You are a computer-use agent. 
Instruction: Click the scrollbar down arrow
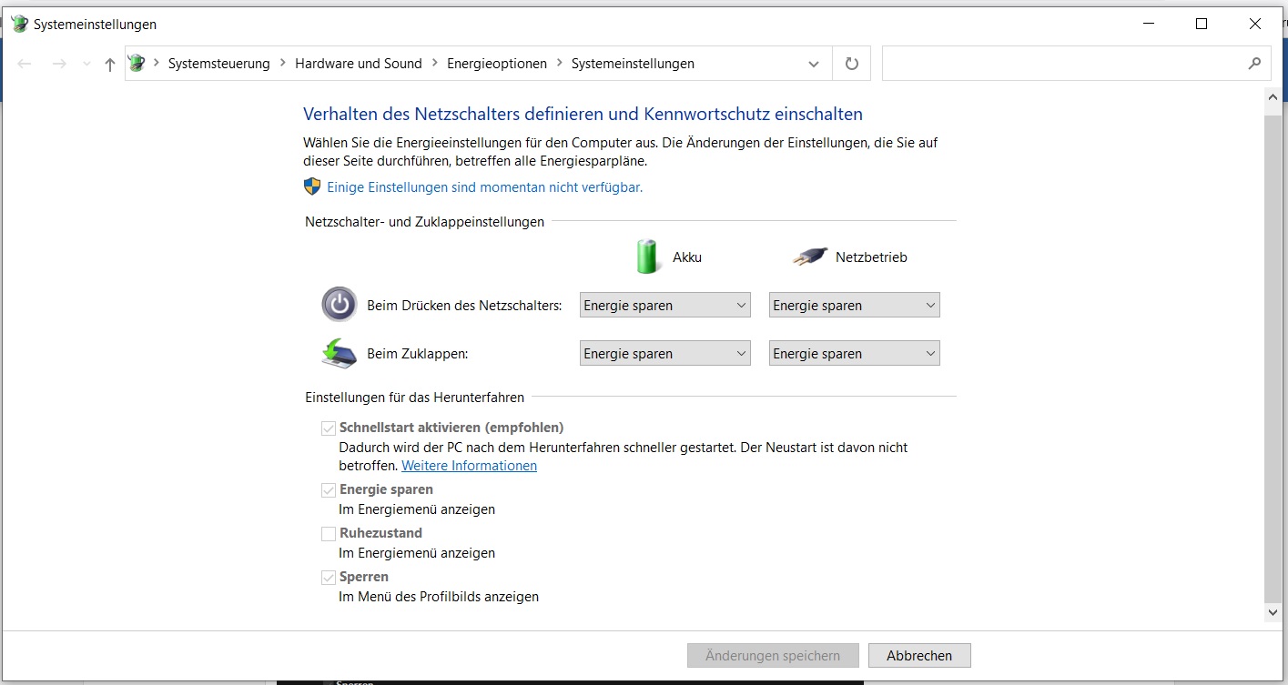(1273, 613)
